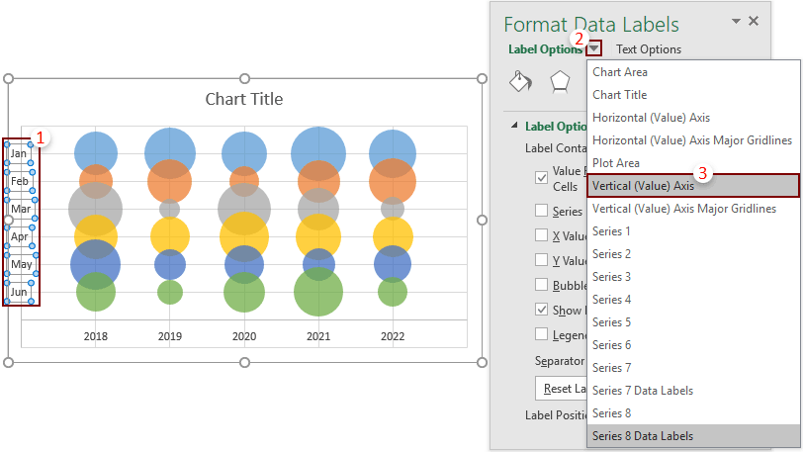Select Series 4 in the dropdown

coord(693,300)
